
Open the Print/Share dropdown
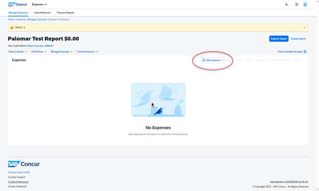[39, 52]
